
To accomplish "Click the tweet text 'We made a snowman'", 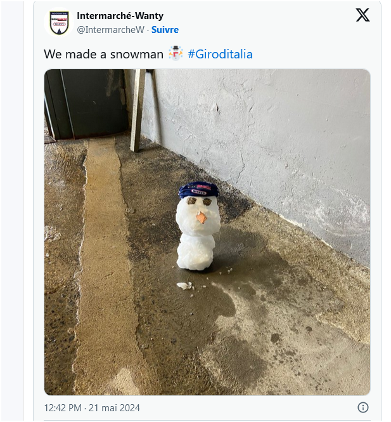I will tap(103, 54).
